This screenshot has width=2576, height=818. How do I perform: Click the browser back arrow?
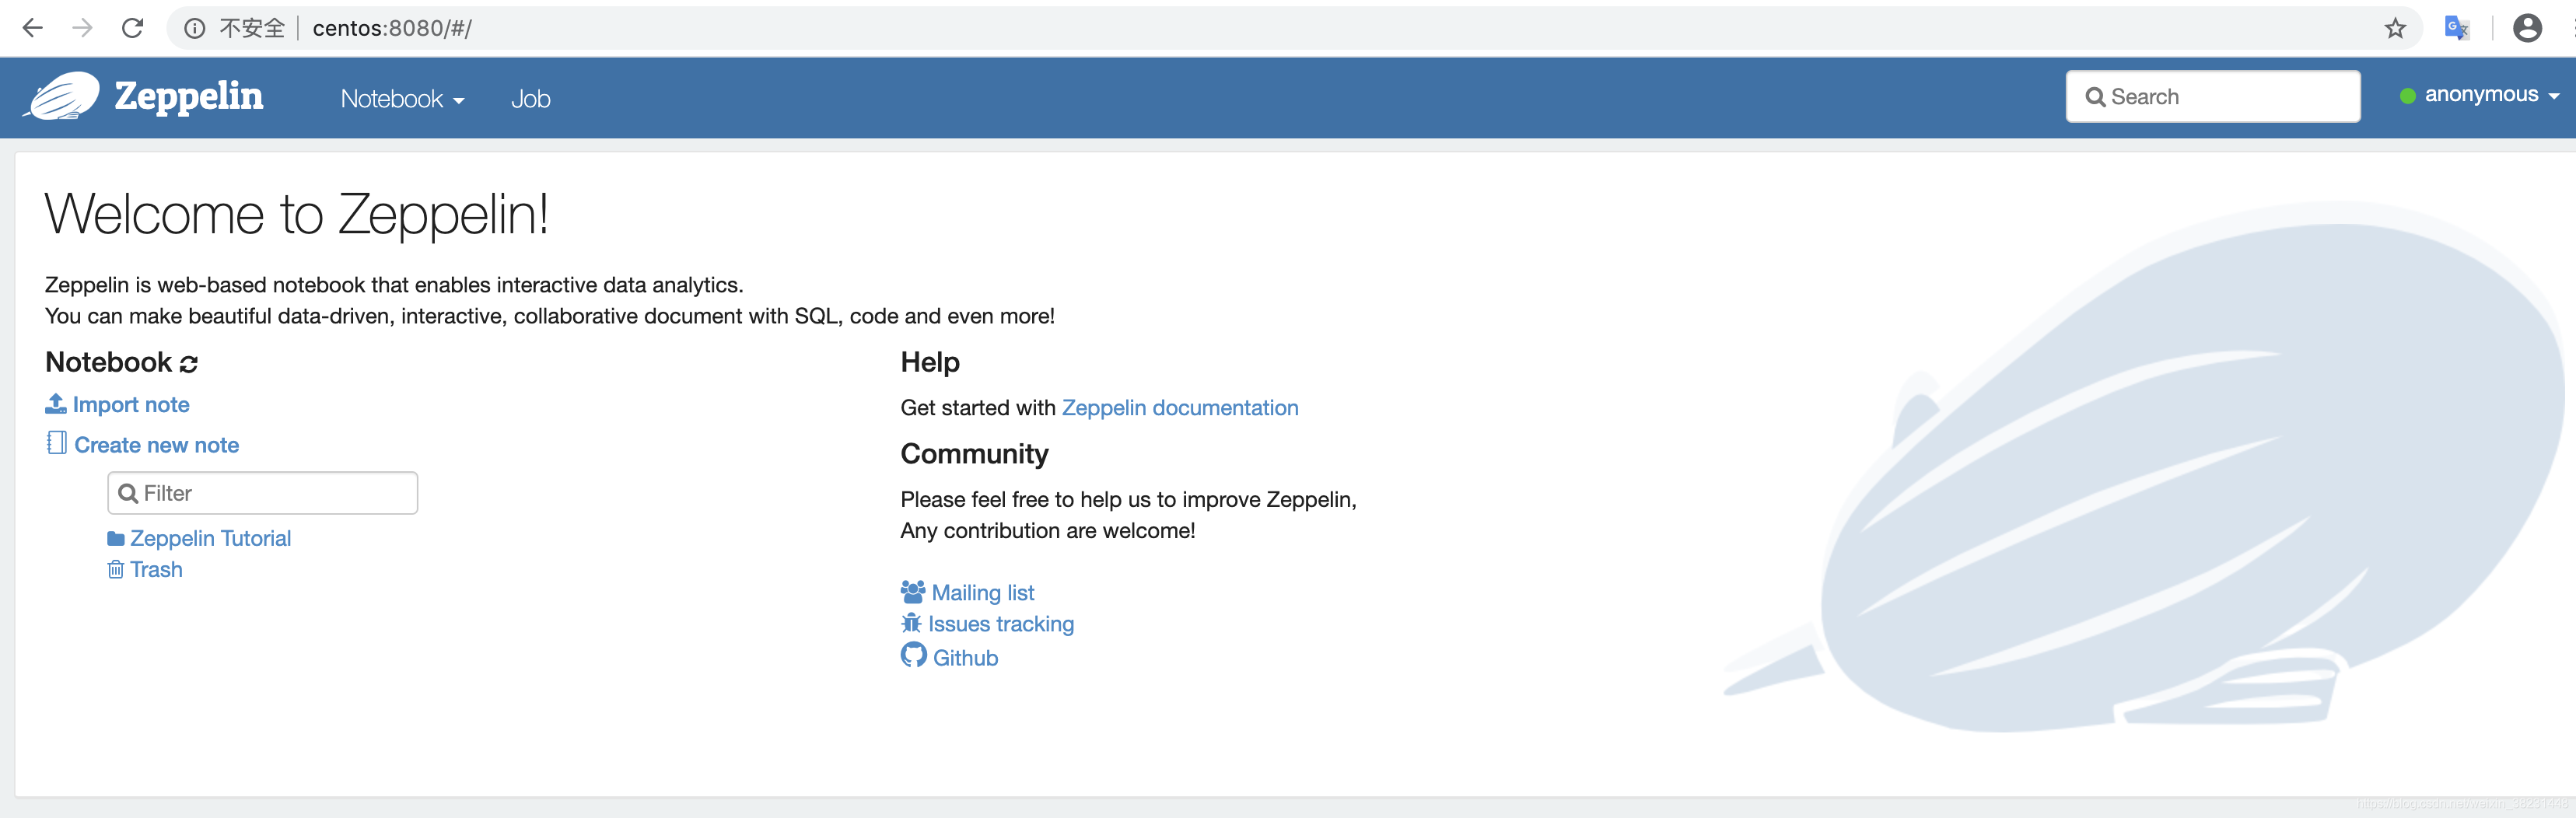32,28
